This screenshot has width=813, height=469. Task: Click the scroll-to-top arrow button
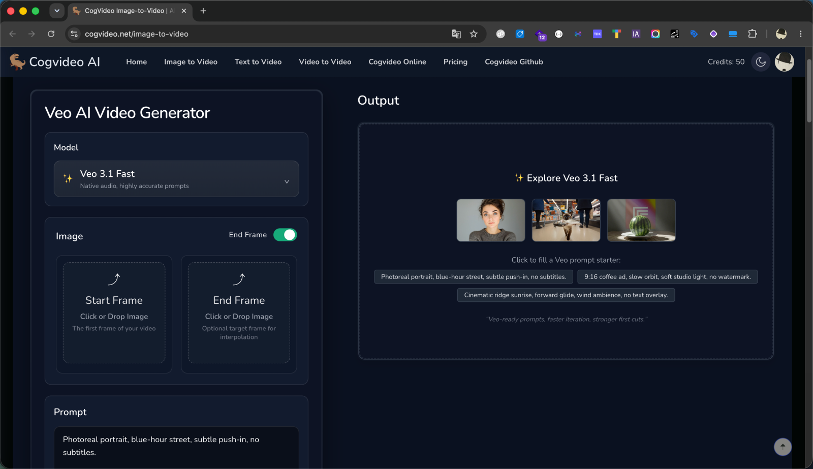coord(783,447)
